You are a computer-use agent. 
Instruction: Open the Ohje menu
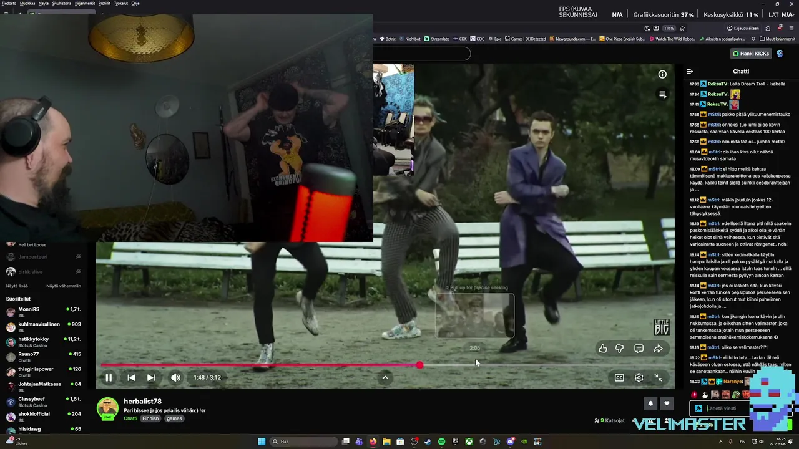tap(135, 3)
